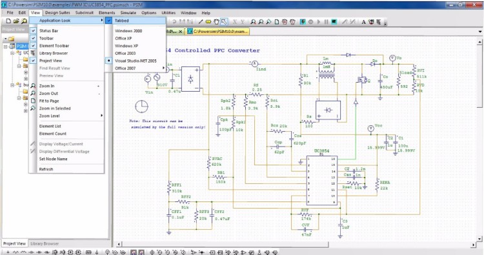Select the Wire drawing pencil tool
The image size is (484, 255).
point(201,21)
